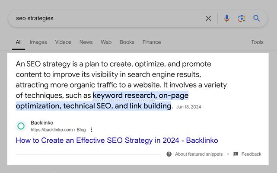Open the Finance tab

tap(152, 42)
